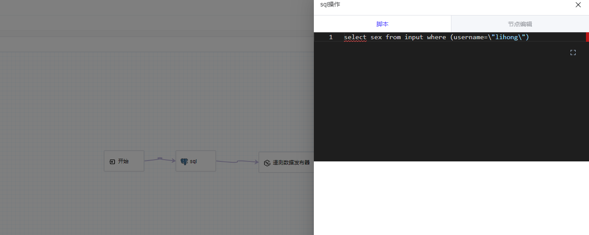The width and height of the screenshot is (589, 235).
Task: Click the fullscreen icon in the code editor
Action: [x=573, y=53]
